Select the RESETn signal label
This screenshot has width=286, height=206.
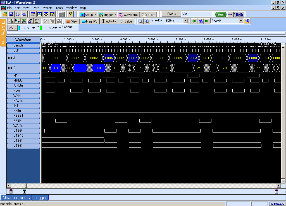pos(23,116)
